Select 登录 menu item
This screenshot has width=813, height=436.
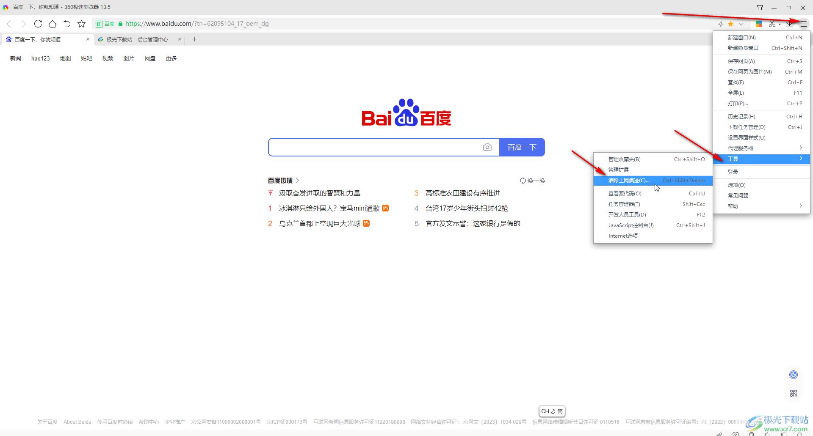(x=761, y=172)
